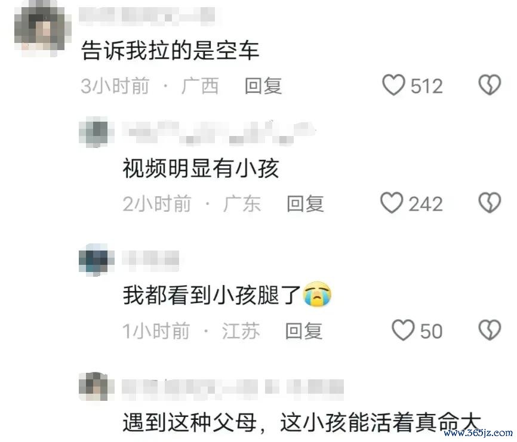Image resolution: width=517 pixels, height=442 pixels.
Task: Open username of the last commenter
Action: [x=233, y=387]
